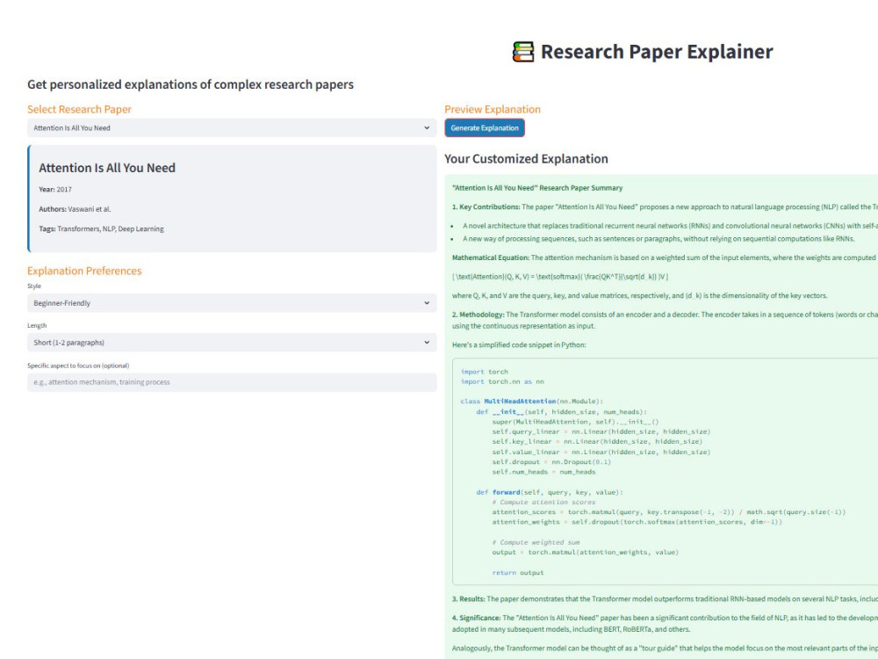878x659 pixels.
Task: Click the attention_scores torch.matmul code line
Action: (668, 512)
